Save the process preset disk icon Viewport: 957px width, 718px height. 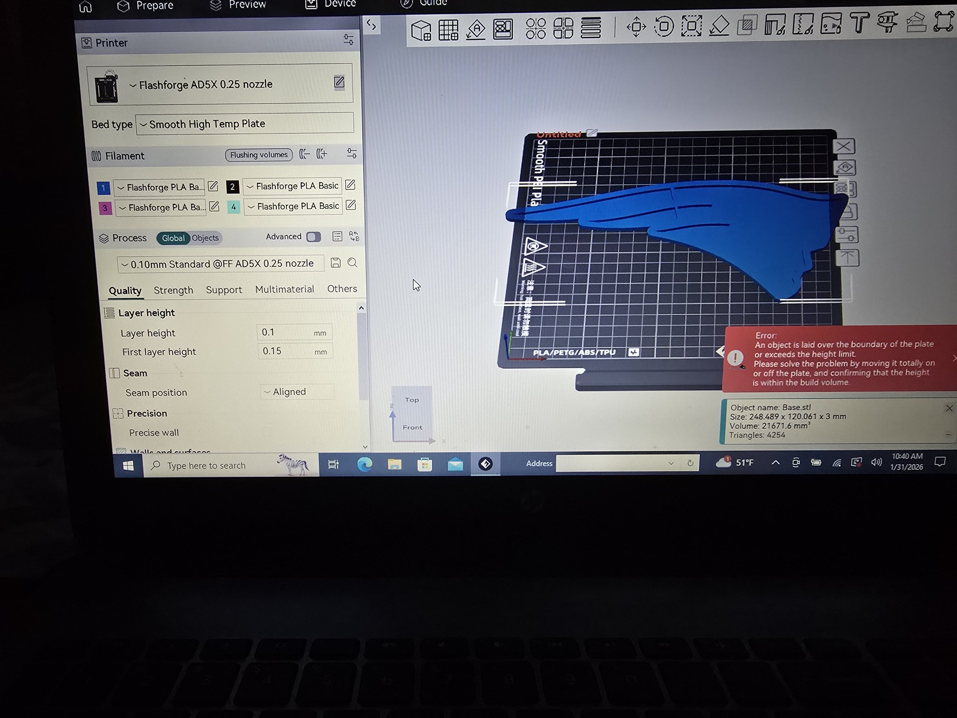(336, 263)
